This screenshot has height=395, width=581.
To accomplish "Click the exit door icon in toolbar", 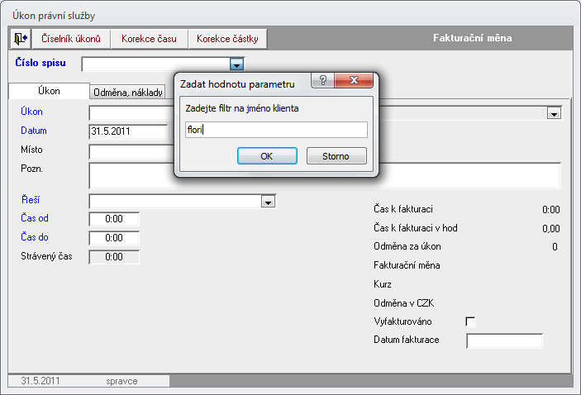I will 21,39.
